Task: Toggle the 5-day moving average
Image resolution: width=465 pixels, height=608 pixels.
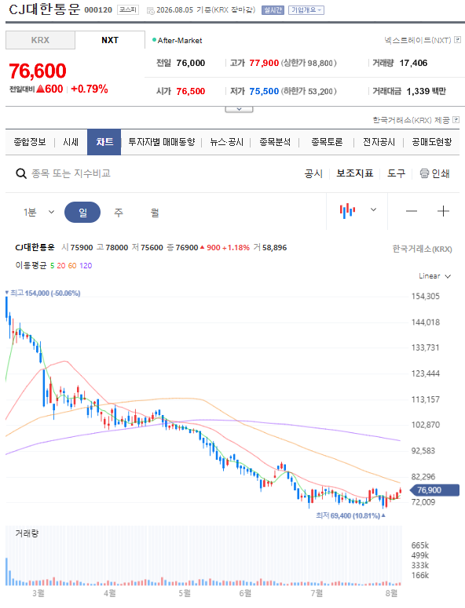Action: pos(52,266)
